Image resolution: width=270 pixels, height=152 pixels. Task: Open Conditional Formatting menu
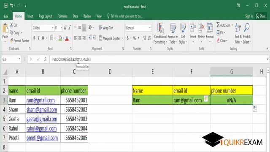[160, 33]
